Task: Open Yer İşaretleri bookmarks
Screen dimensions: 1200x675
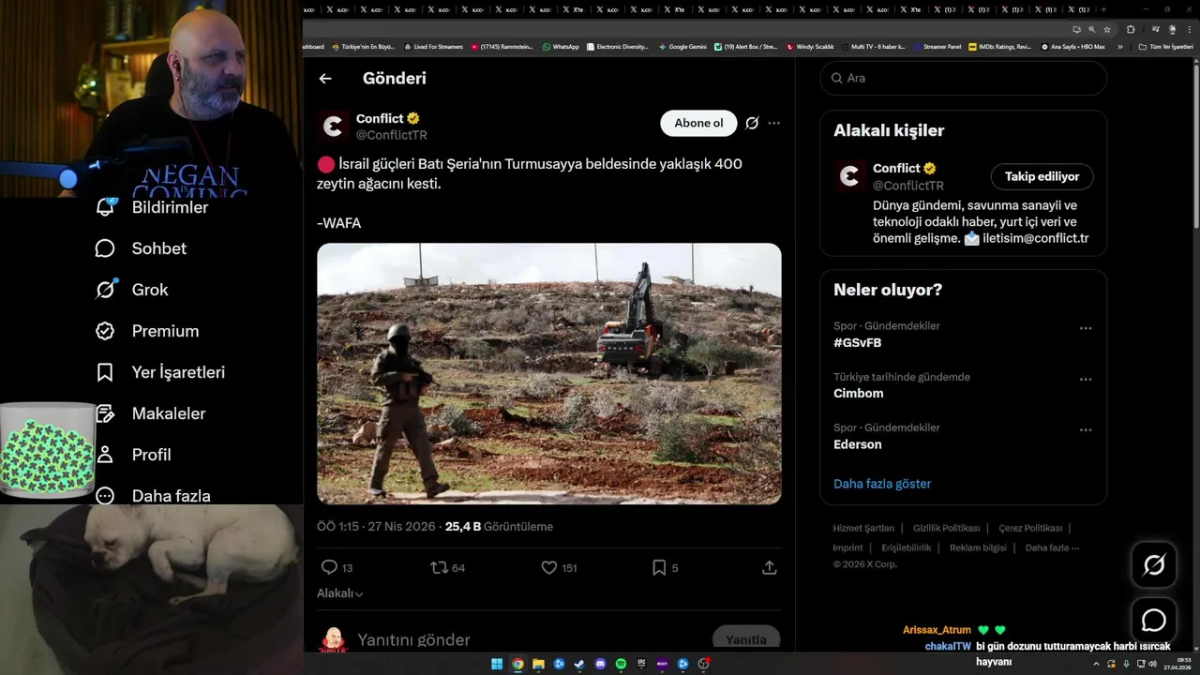Action: pos(160,372)
